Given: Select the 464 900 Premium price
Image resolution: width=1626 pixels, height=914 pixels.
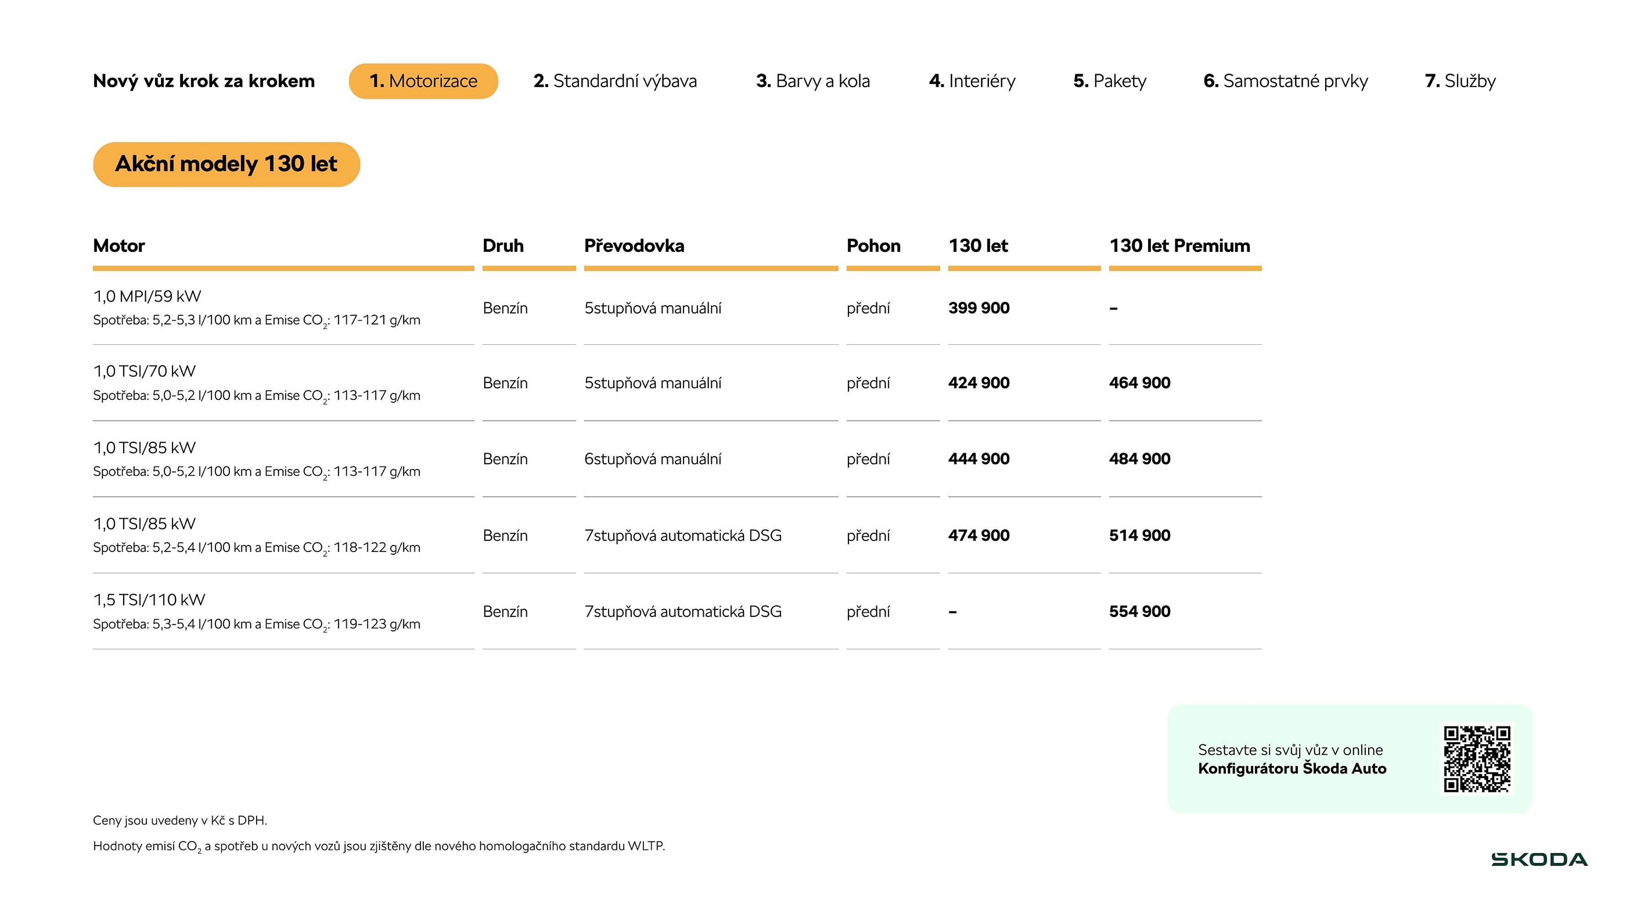Looking at the screenshot, I should tap(1139, 383).
